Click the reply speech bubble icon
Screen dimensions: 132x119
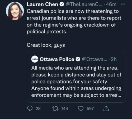(x=30, y=108)
